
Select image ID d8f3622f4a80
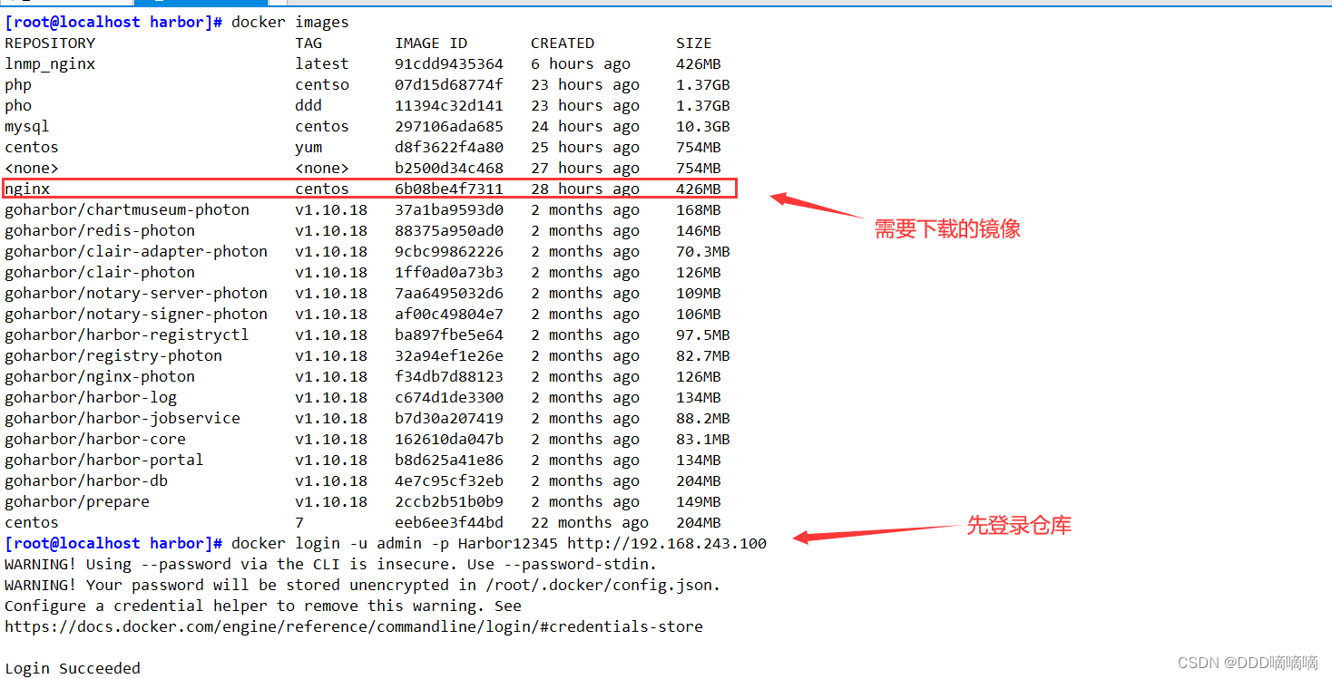(x=449, y=147)
